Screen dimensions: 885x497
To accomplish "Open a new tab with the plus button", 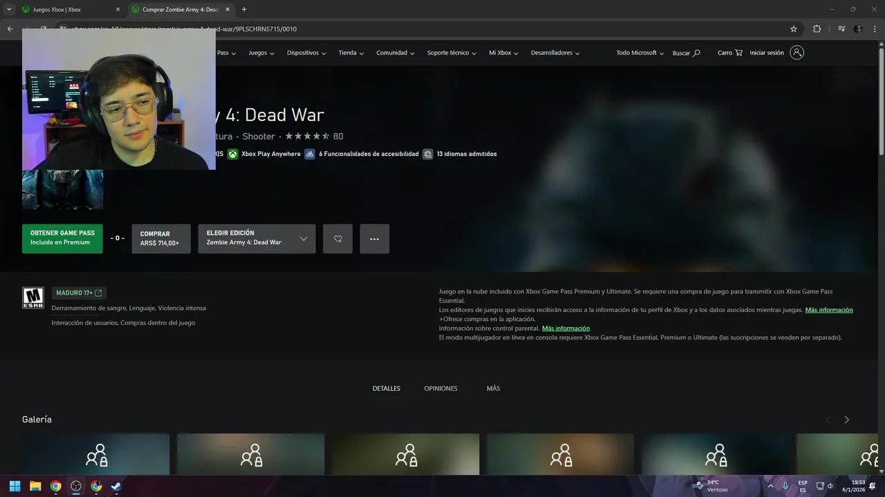I will 244,10.
